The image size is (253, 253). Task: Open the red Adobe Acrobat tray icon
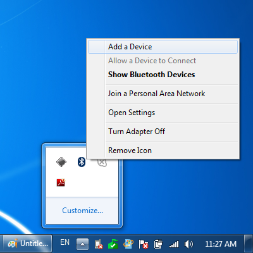(61, 182)
